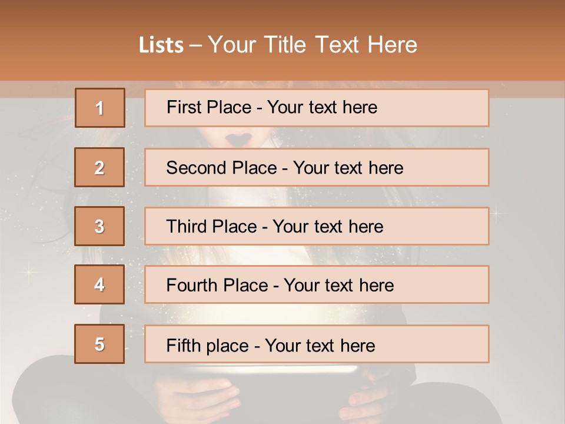
Task: Click the "First Place - Your text here" box
Action: tap(317, 108)
